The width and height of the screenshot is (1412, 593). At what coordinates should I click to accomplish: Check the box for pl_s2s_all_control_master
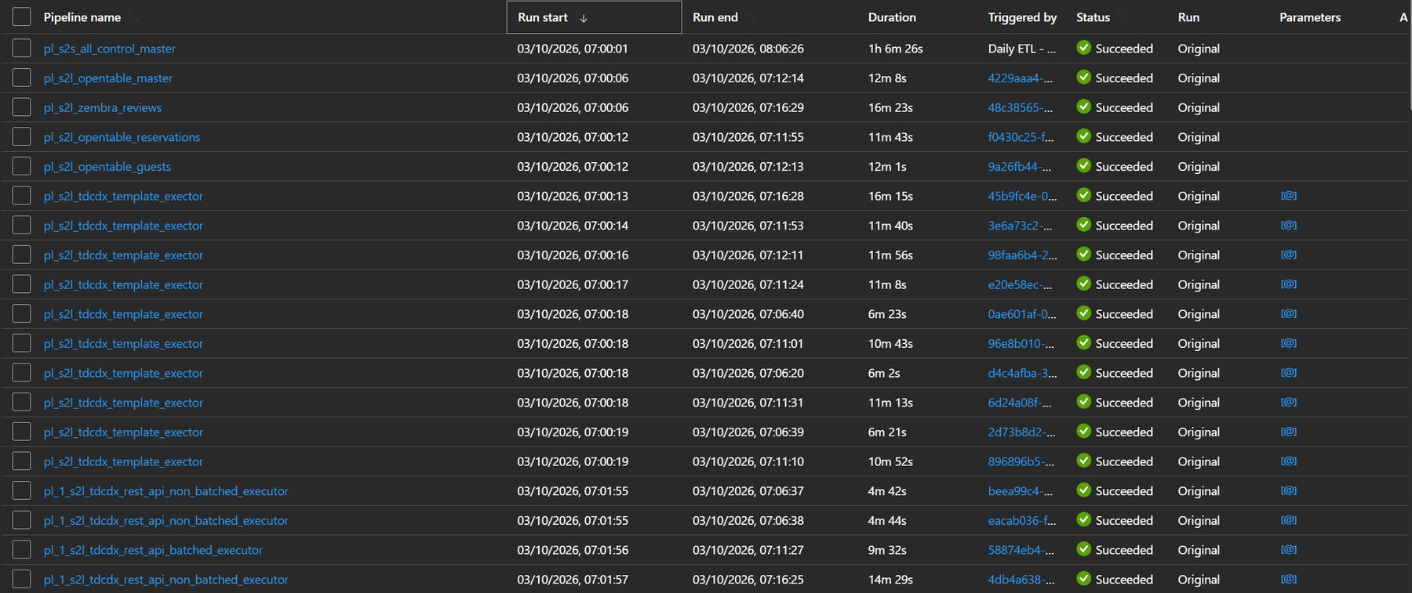22,49
